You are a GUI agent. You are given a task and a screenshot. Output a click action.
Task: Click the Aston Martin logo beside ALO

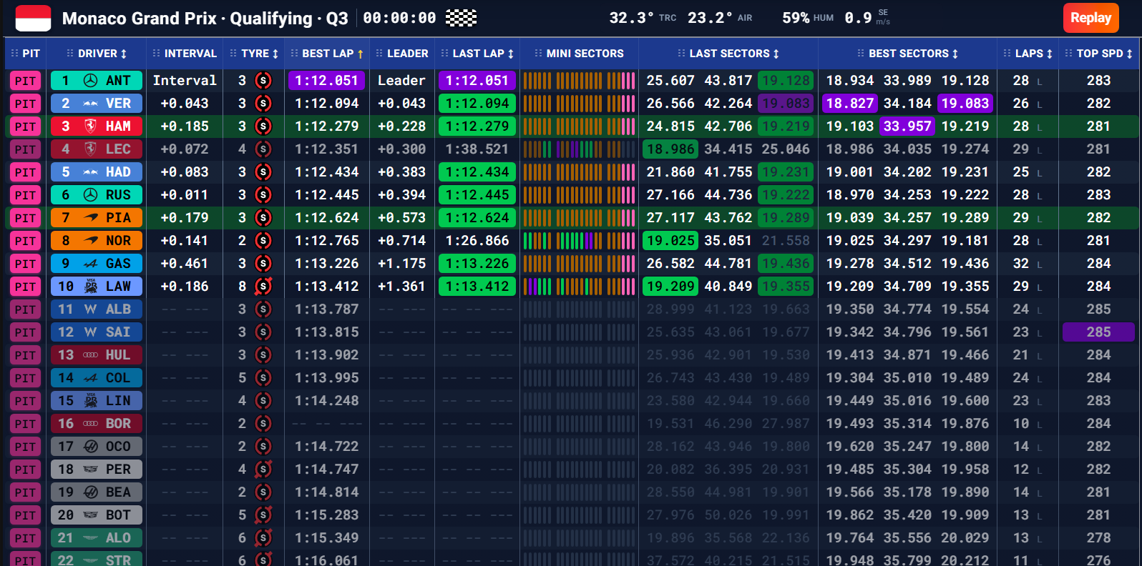pyautogui.click(x=91, y=538)
